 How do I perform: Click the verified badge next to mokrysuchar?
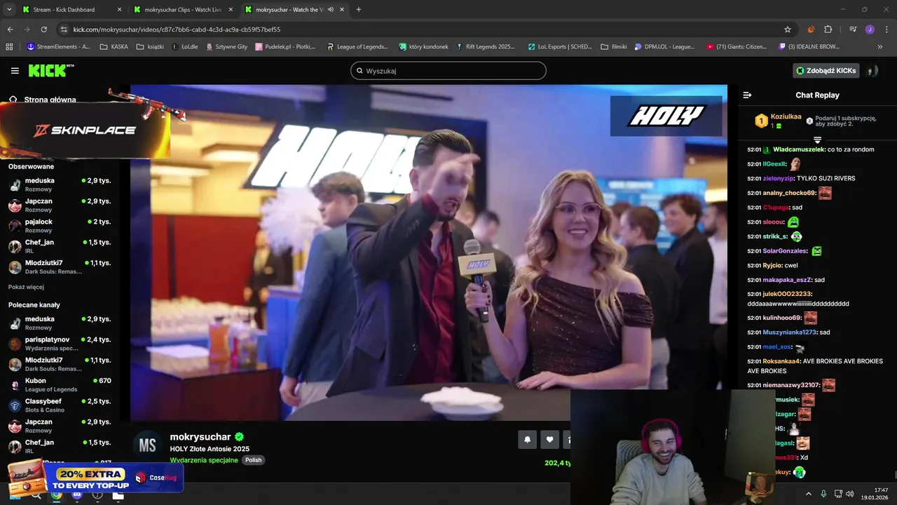(239, 437)
